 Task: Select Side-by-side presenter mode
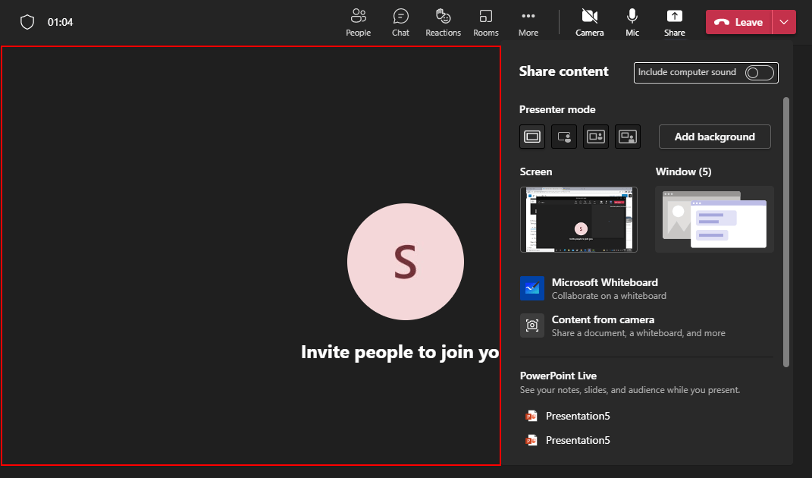click(x=595, y=137)
